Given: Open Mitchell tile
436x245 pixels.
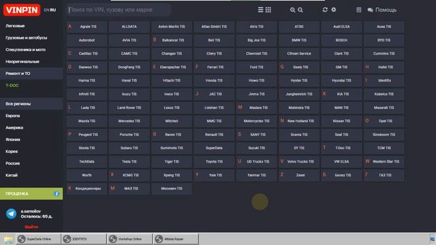Looking at the screenshot, I should (172, 121).
